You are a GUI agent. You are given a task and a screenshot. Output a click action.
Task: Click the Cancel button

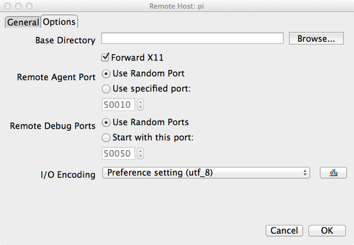tap(284, 231)
